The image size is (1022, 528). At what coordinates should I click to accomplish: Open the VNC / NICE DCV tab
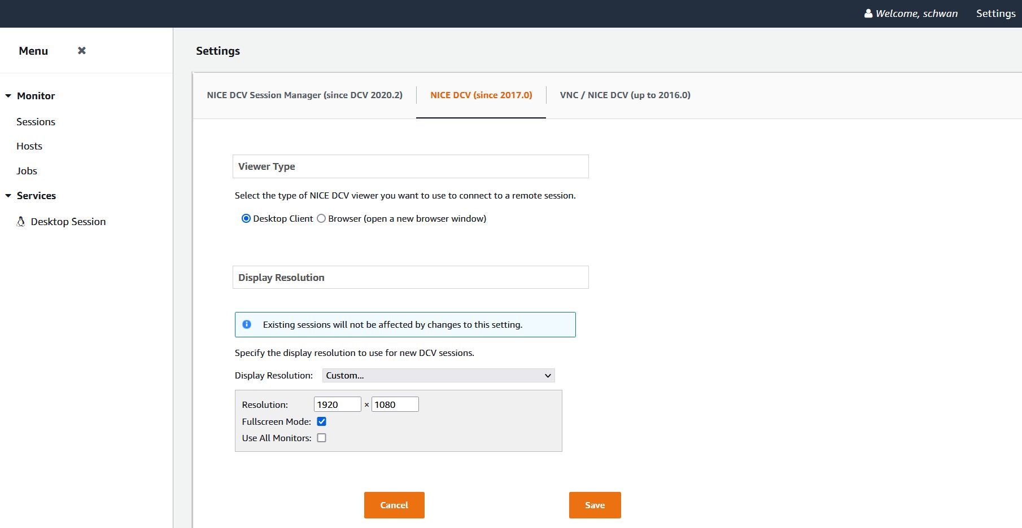pyautogui.click(x=624, y=95)
